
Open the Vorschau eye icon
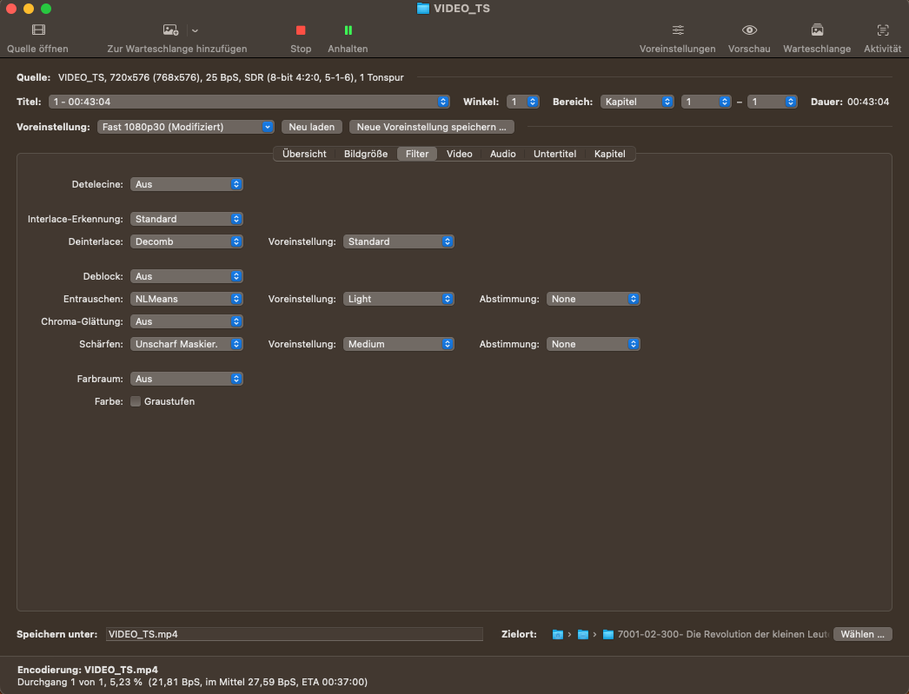point(749,30)
